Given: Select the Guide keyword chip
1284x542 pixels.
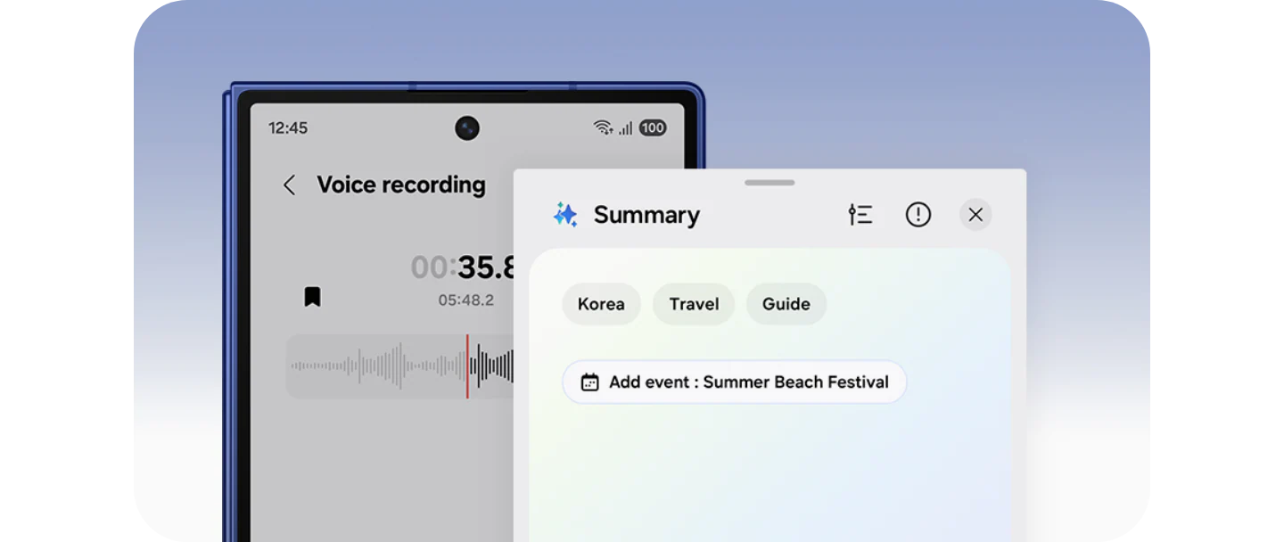Looking at the screenshot, I should [786, 304].
